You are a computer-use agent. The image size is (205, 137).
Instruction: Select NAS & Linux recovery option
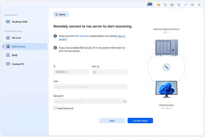(x=25, y=46)
